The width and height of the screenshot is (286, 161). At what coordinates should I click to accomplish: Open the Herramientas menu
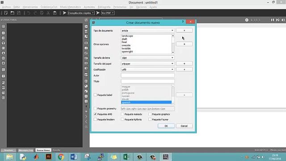click(30, 7)
